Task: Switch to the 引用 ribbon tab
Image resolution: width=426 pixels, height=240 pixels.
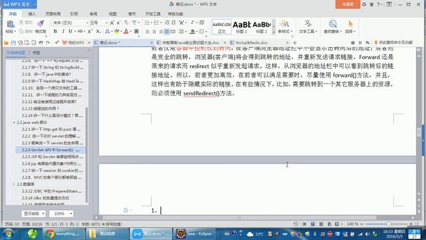Action: [x=74, y=13]
